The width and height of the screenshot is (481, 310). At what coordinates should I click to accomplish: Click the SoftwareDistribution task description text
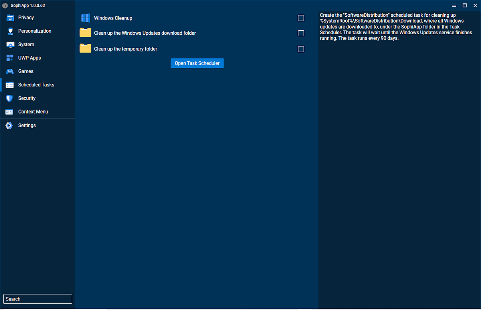[396, 27]
